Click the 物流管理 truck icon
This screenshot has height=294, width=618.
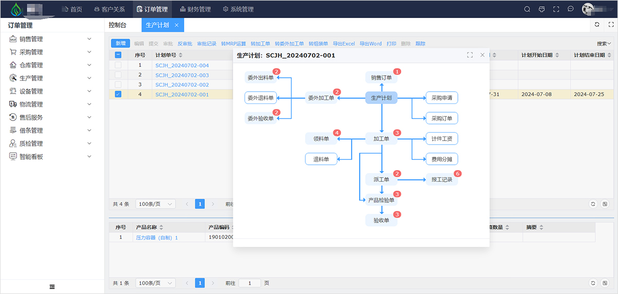[x=13, y=105]
